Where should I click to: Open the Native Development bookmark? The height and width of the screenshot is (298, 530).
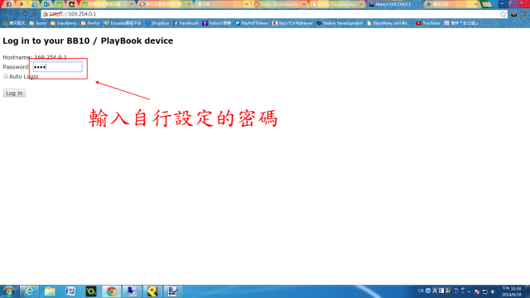340,23
